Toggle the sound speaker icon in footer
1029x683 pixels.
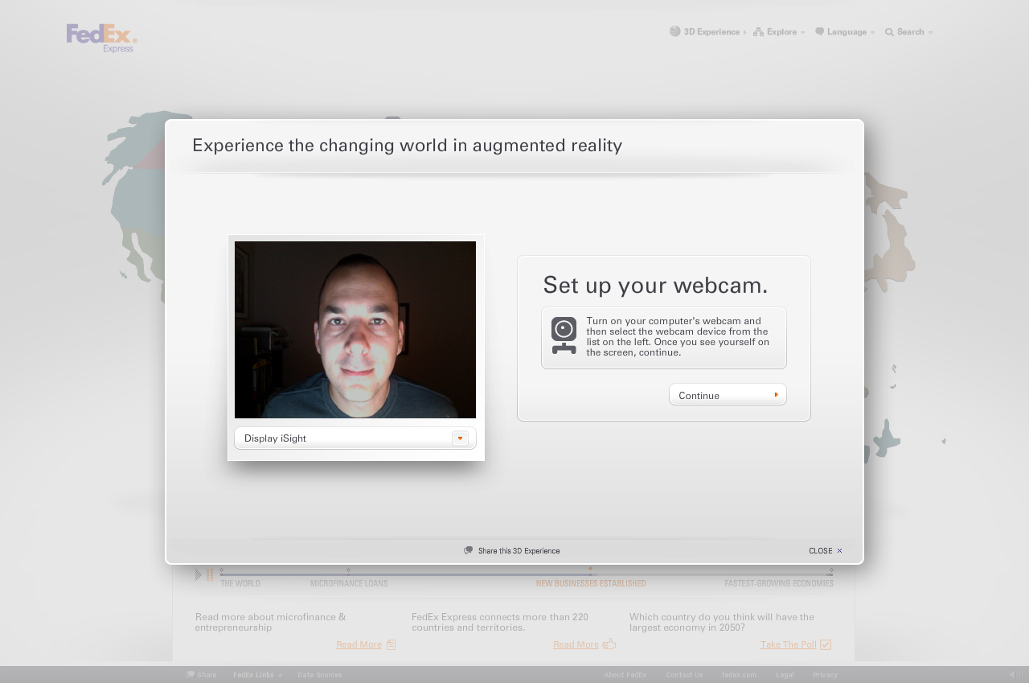click(1016, 675)
